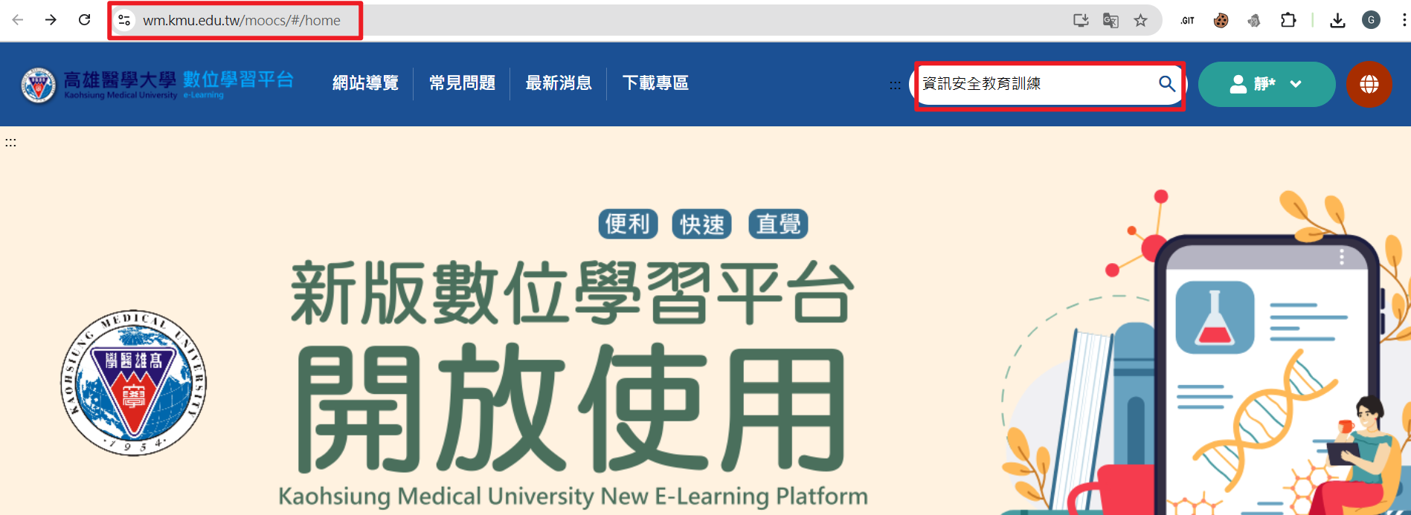This screenshot has height=515, width=1411.
Task: Go to 下載專區 page
Action: point(655,83)
